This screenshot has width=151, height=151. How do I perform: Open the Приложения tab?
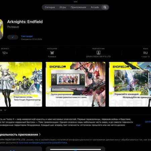tap(78, 7)
